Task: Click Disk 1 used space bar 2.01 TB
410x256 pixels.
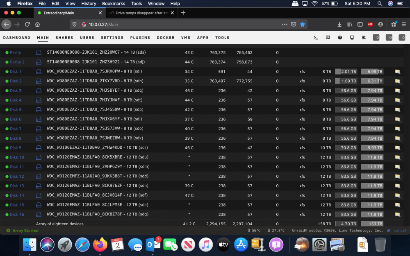Action: click(x=346, y=72)
